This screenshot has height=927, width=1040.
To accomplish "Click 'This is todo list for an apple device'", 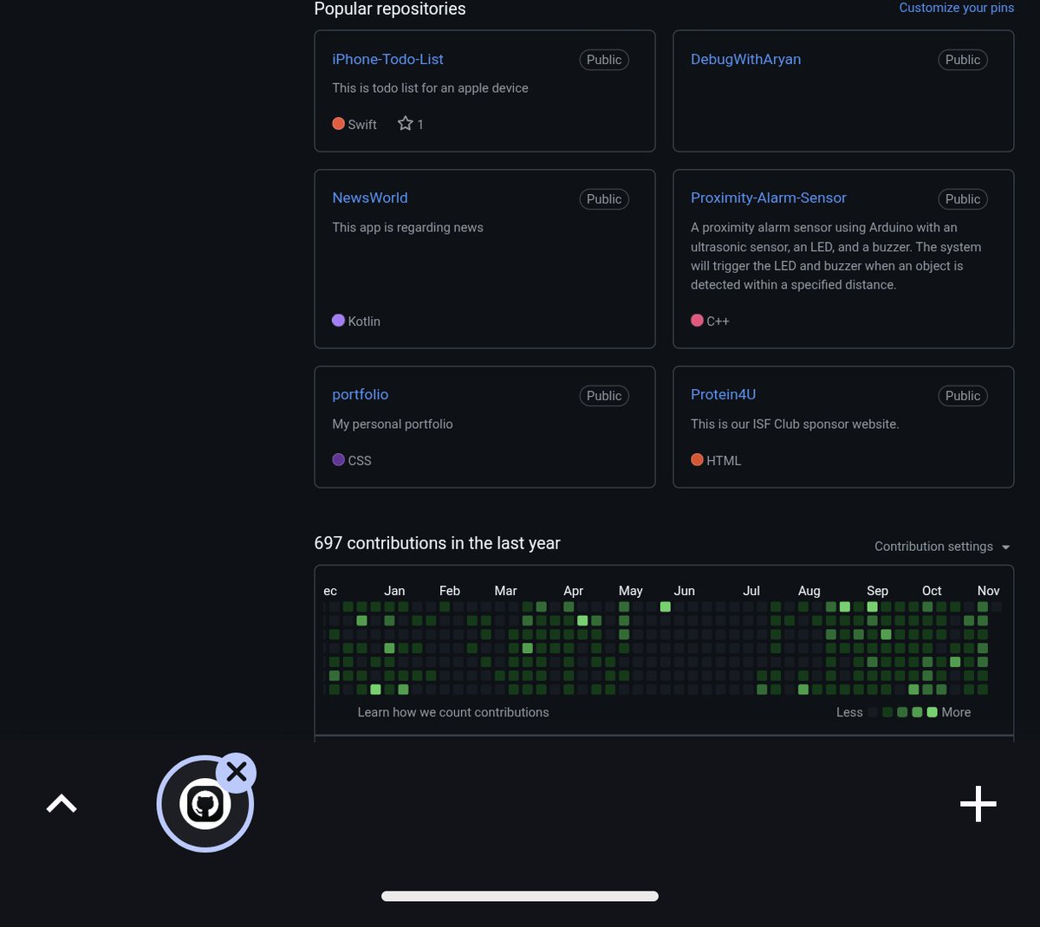I will click(430, 88).
